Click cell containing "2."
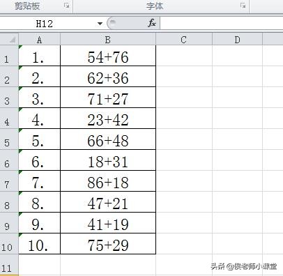 point(40,77)
